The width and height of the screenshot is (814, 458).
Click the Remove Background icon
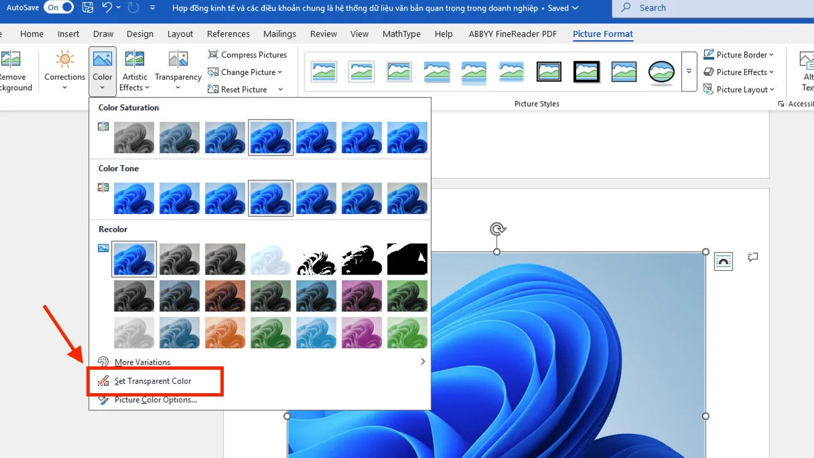tap(11, 60)
